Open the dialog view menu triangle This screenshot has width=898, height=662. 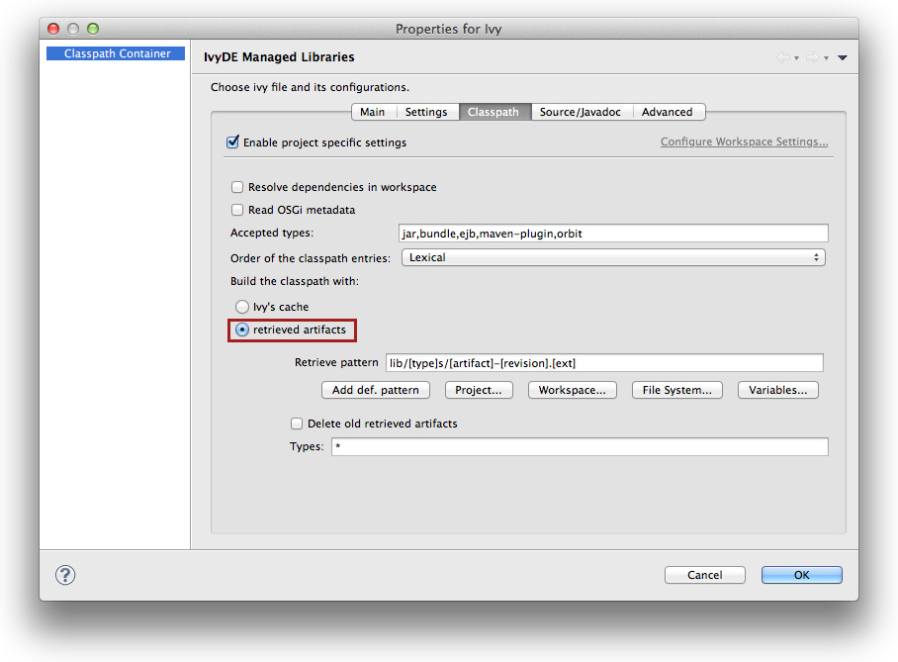tap(842, 58)
